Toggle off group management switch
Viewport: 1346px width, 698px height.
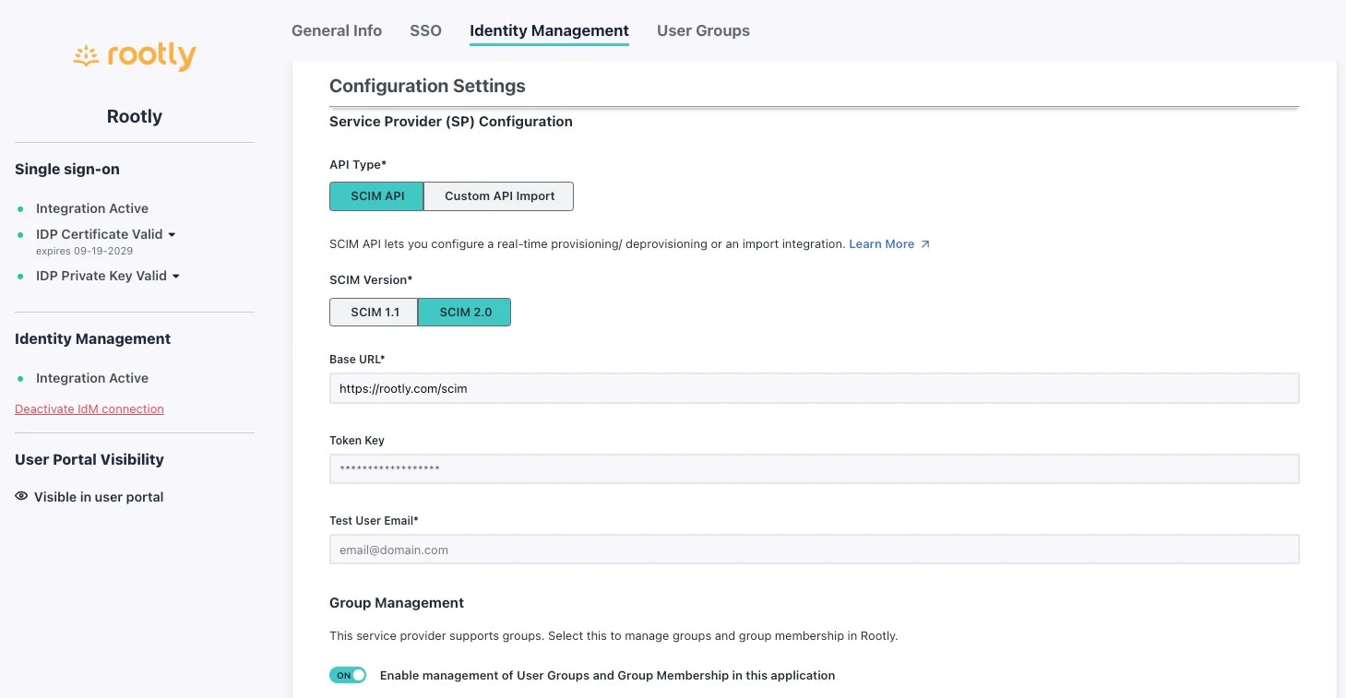pos(348,675)
